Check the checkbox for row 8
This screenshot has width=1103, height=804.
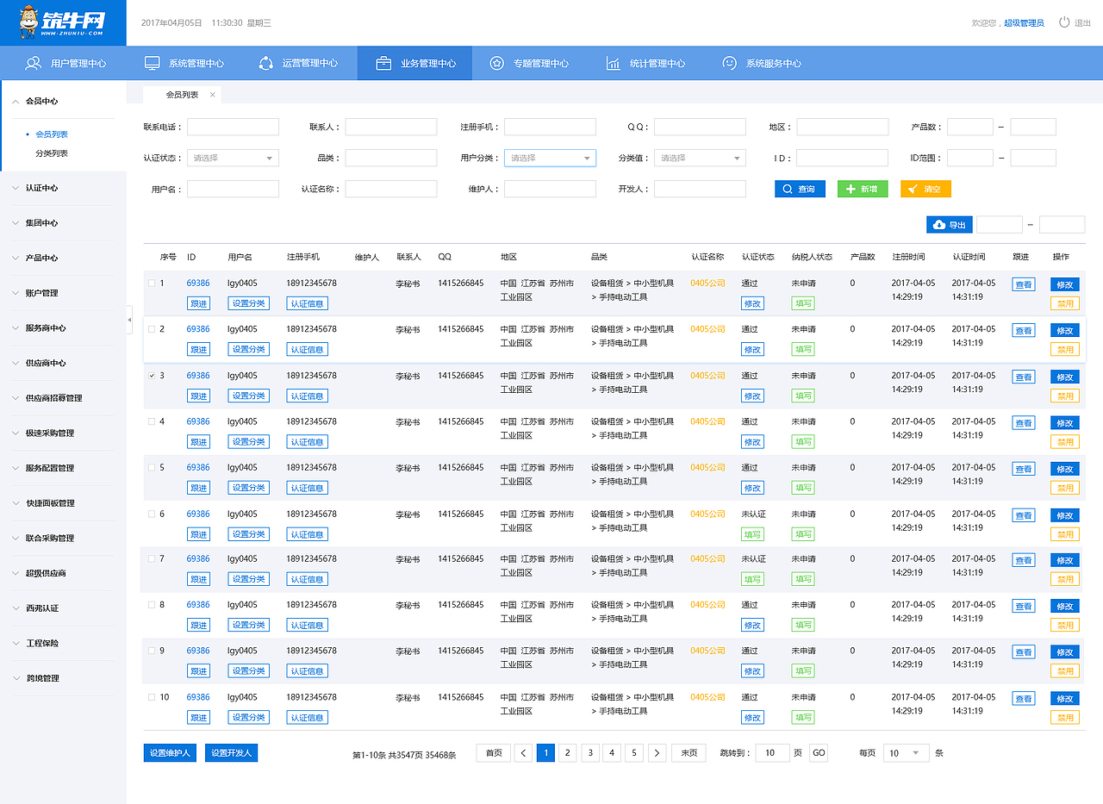click(152, 605)
